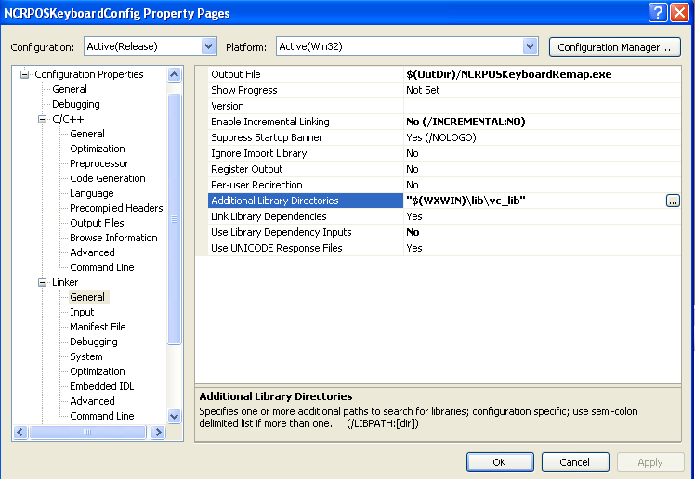695x479 pixels.
Task: Click the tree scroll down arrow
Action: coord(174,416)
